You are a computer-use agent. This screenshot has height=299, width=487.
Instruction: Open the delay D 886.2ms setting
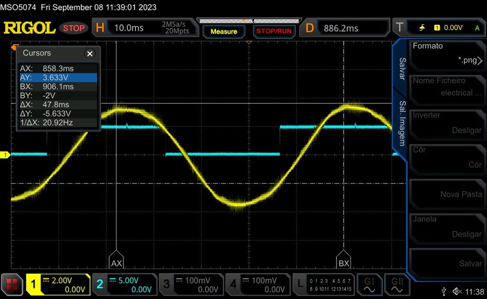coord(344,28)
